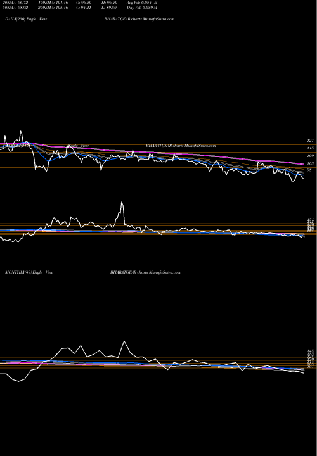
Task: Click the open price O: 96.40
Action: tap(84, 3)
